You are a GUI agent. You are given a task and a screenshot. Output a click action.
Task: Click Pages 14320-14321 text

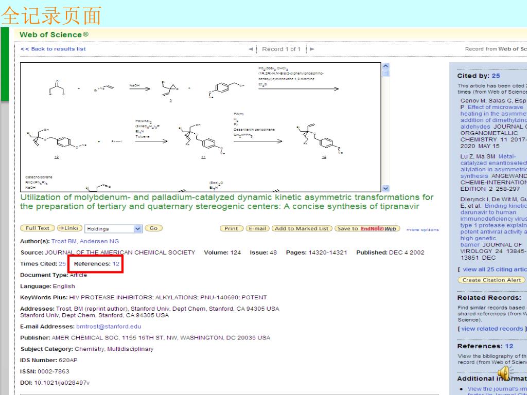coord(317,253)
